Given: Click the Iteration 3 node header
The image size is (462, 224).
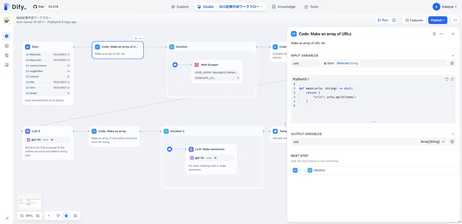Looking at the screenshot, I should pos(212,131).
